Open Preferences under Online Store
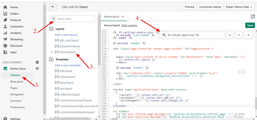This screenshot has width=257, height=120. (x=18, y=107)
